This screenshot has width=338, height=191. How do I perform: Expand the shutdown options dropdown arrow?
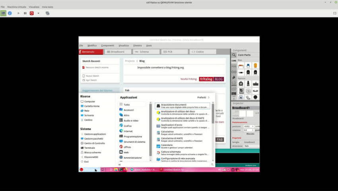39,13
